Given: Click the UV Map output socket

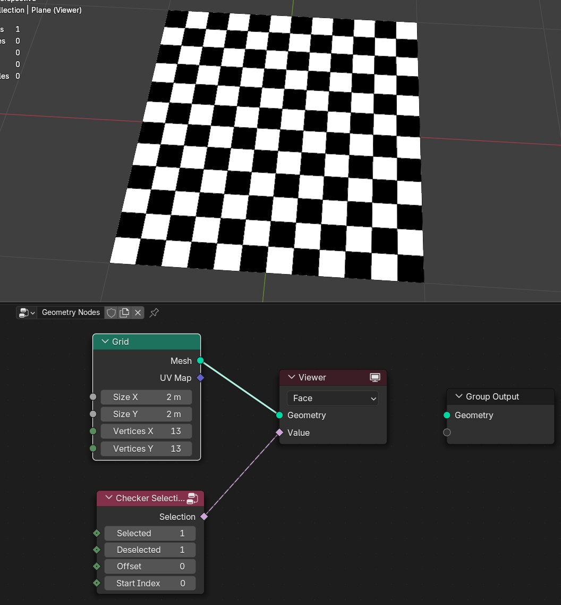Looking at the screenshot, I should coord(200,378).
